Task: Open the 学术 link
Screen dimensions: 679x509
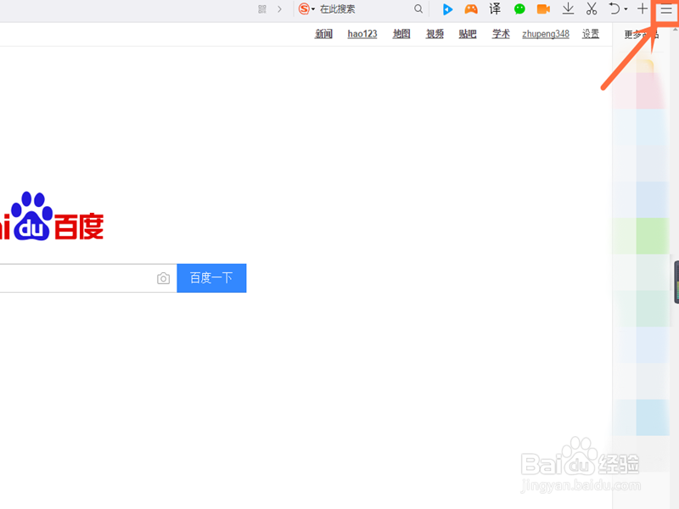Action: tap(501, 34)
